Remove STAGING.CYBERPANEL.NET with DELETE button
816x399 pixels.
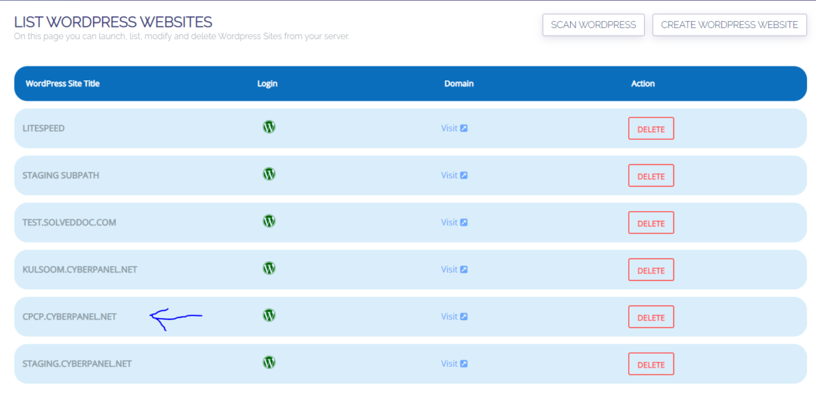click(x=650, y=364)
